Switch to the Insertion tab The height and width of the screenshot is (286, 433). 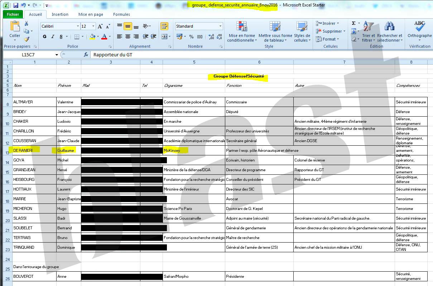[60, 14]
